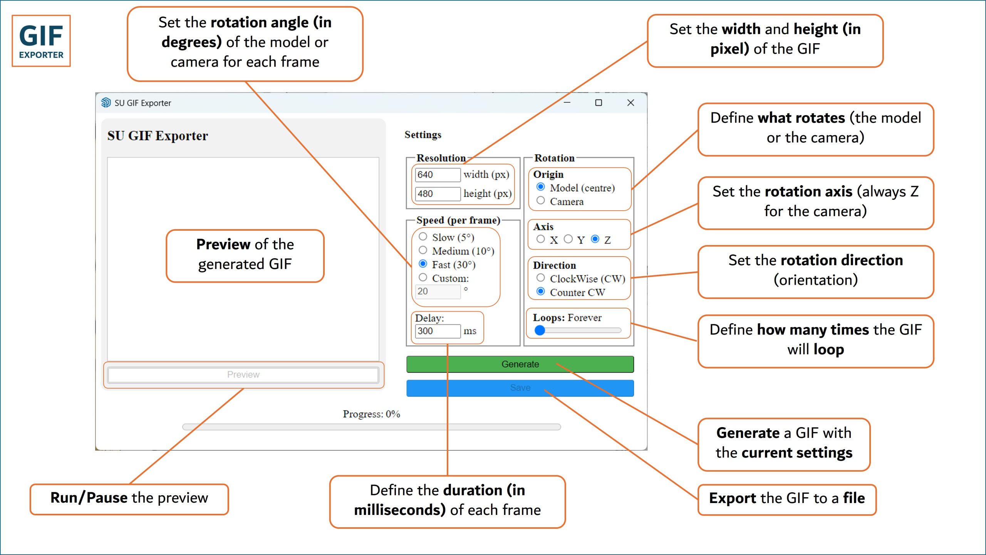Click the GIF Exporter logo
986x555 pixels.
[41, 41]
